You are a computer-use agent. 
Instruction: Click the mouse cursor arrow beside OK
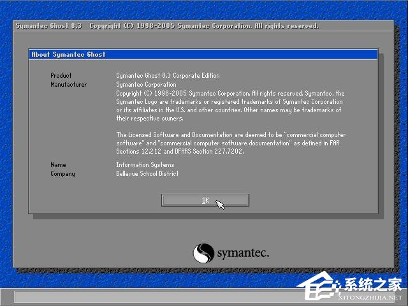point(220,204)
